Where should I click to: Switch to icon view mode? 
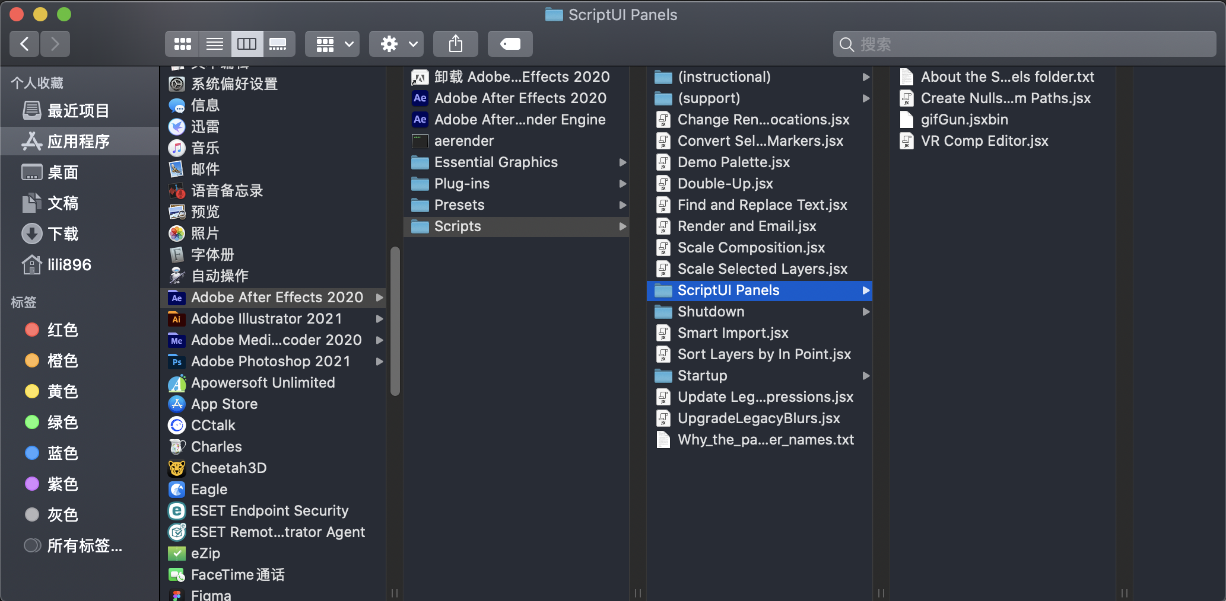click(182, 44)
